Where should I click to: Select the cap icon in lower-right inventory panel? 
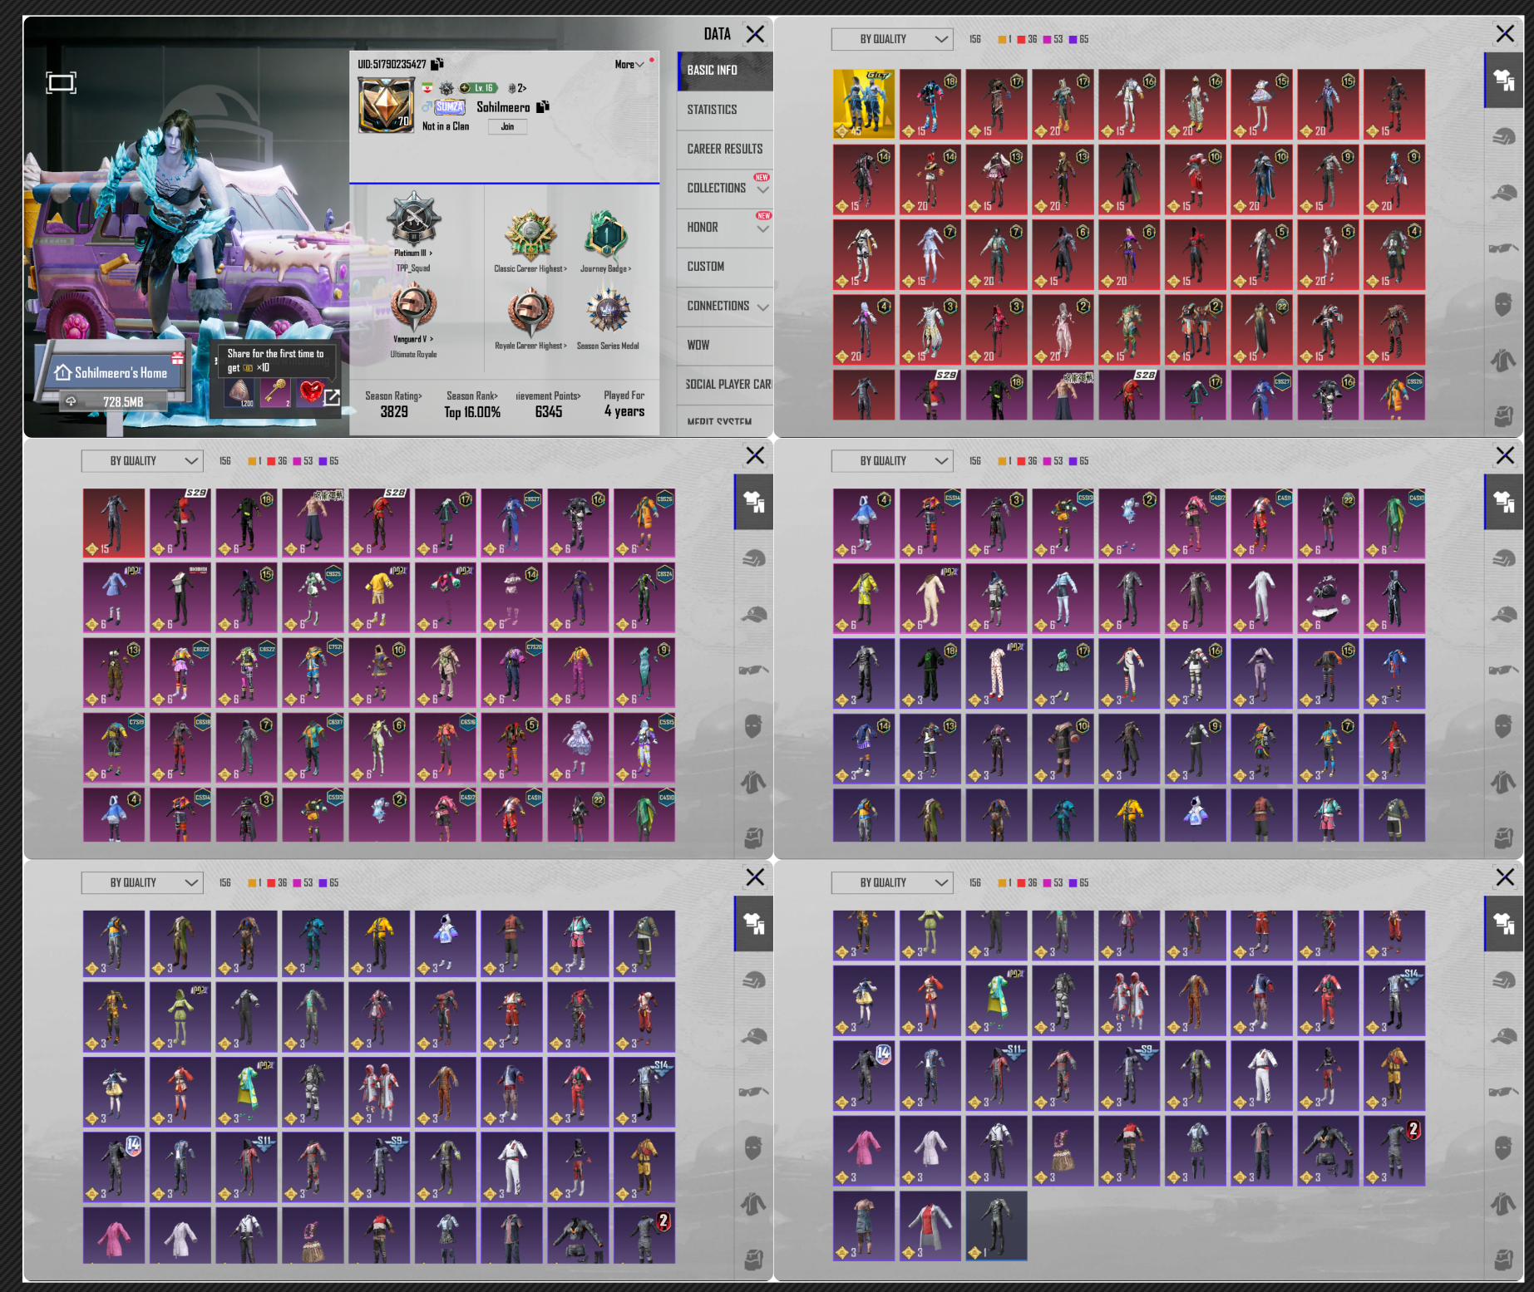coord(1503,1037)
